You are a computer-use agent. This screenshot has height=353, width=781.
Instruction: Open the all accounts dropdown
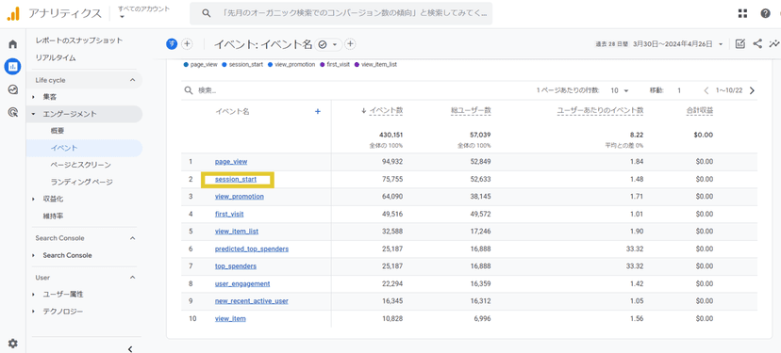click(143, 12)
